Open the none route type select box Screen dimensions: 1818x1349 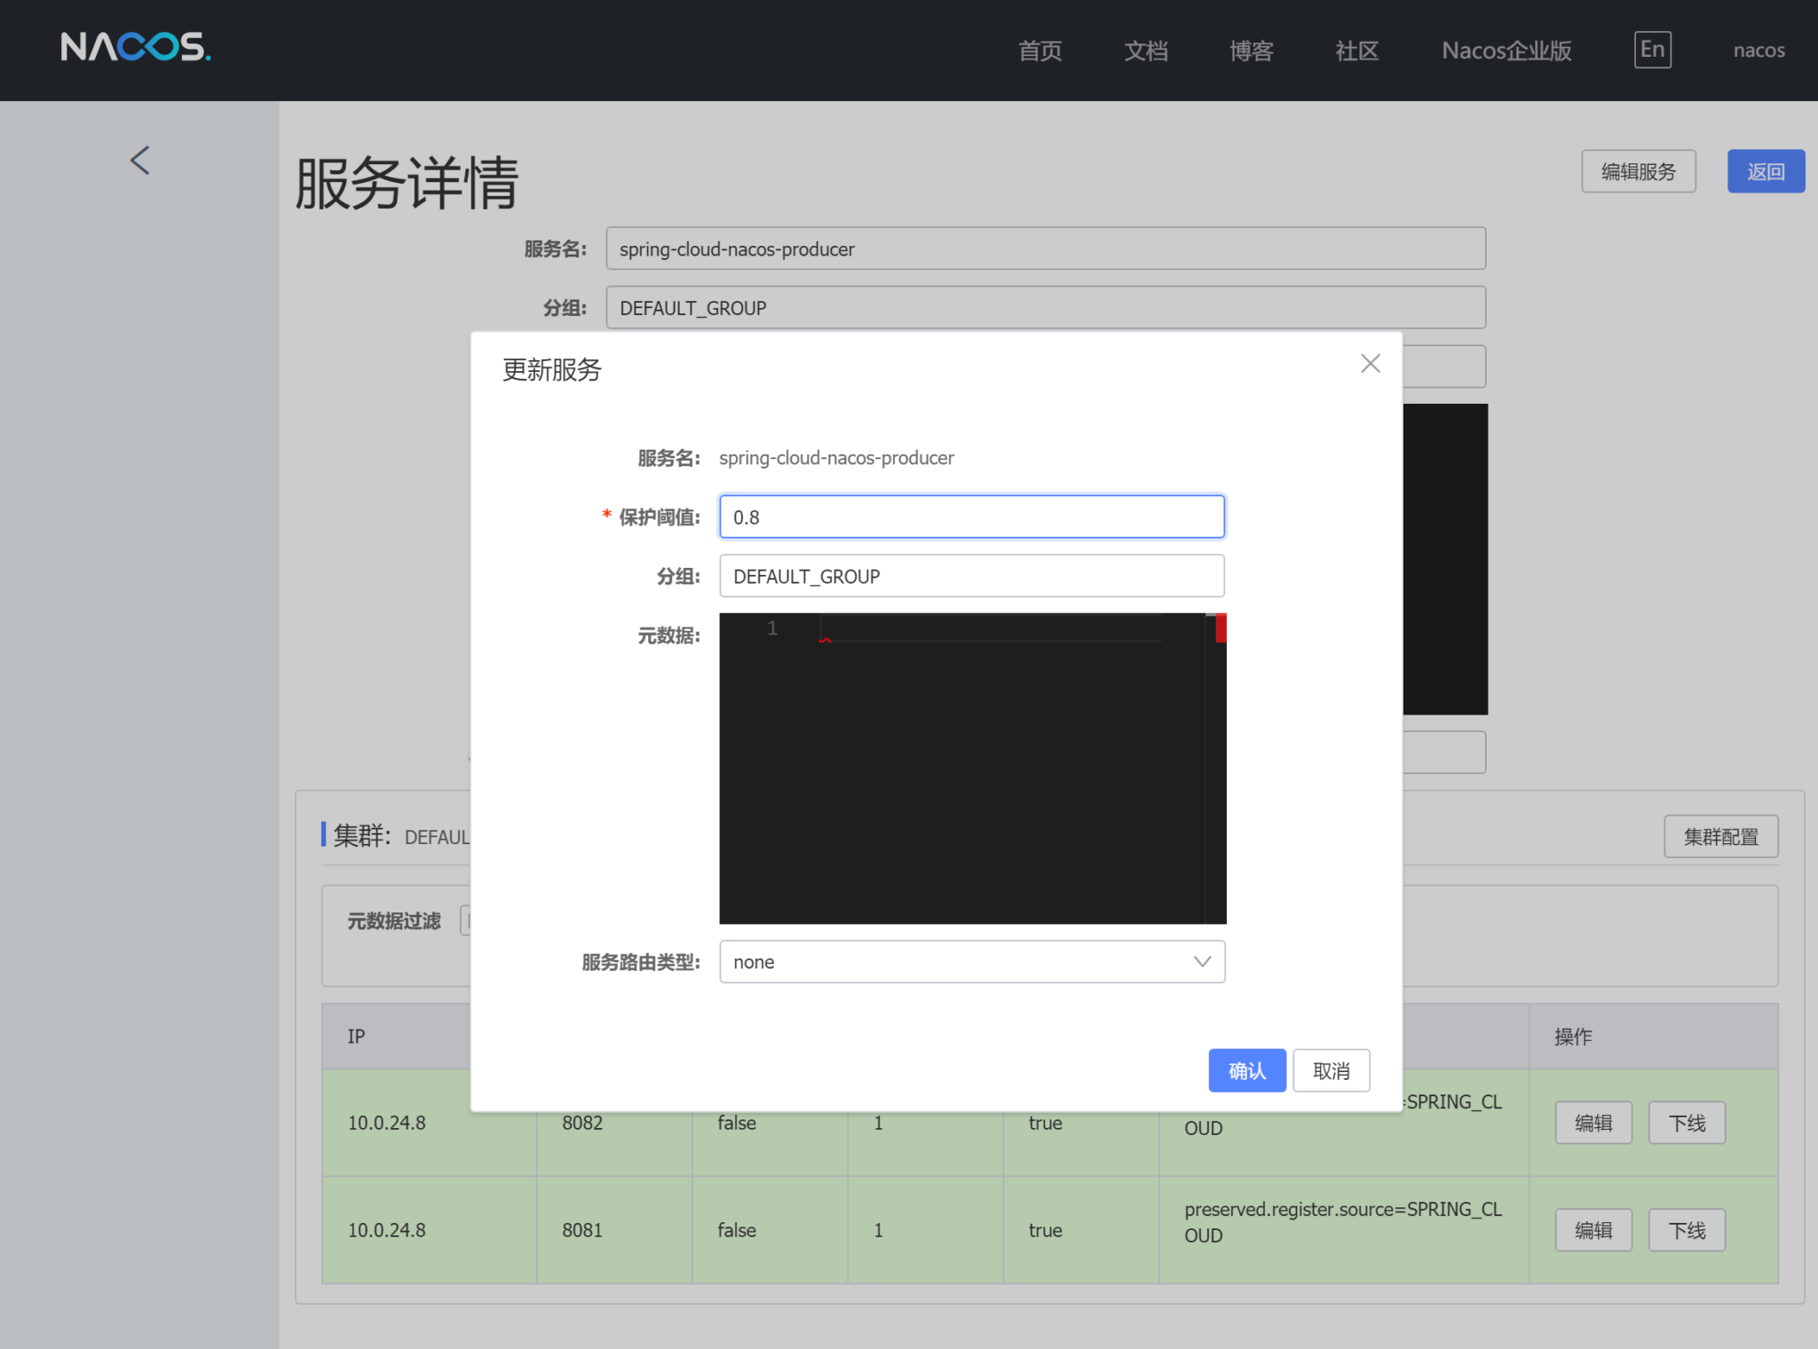pos(972,962)
